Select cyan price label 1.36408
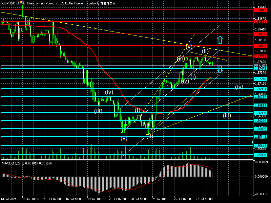 (260, 113)
